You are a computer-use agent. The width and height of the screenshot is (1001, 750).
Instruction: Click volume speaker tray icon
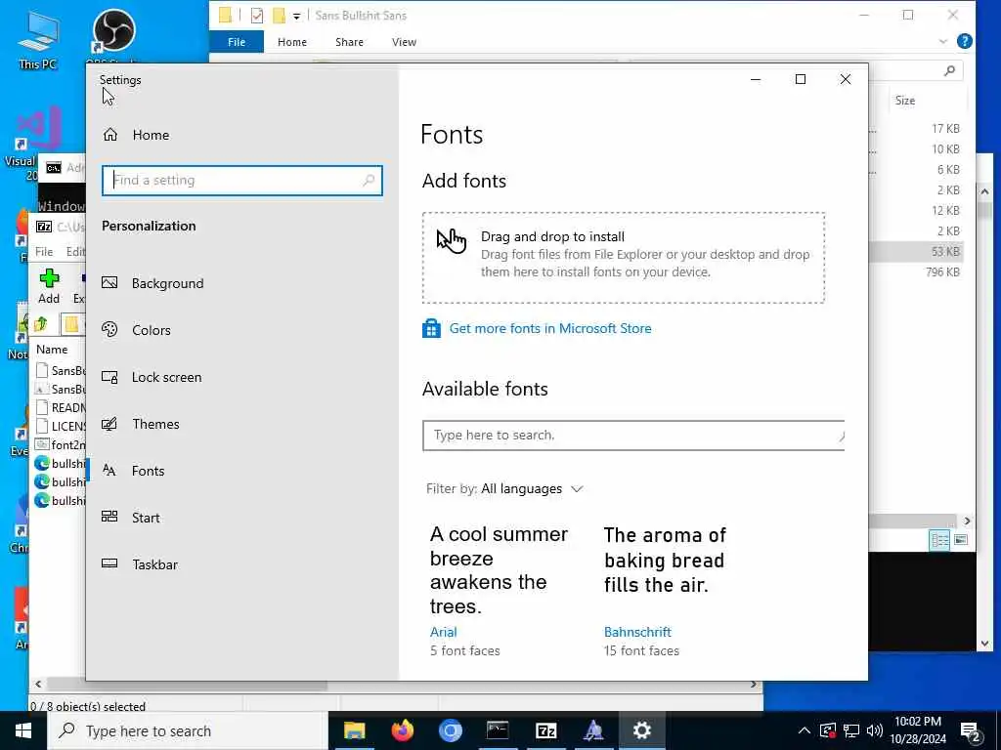875,730
